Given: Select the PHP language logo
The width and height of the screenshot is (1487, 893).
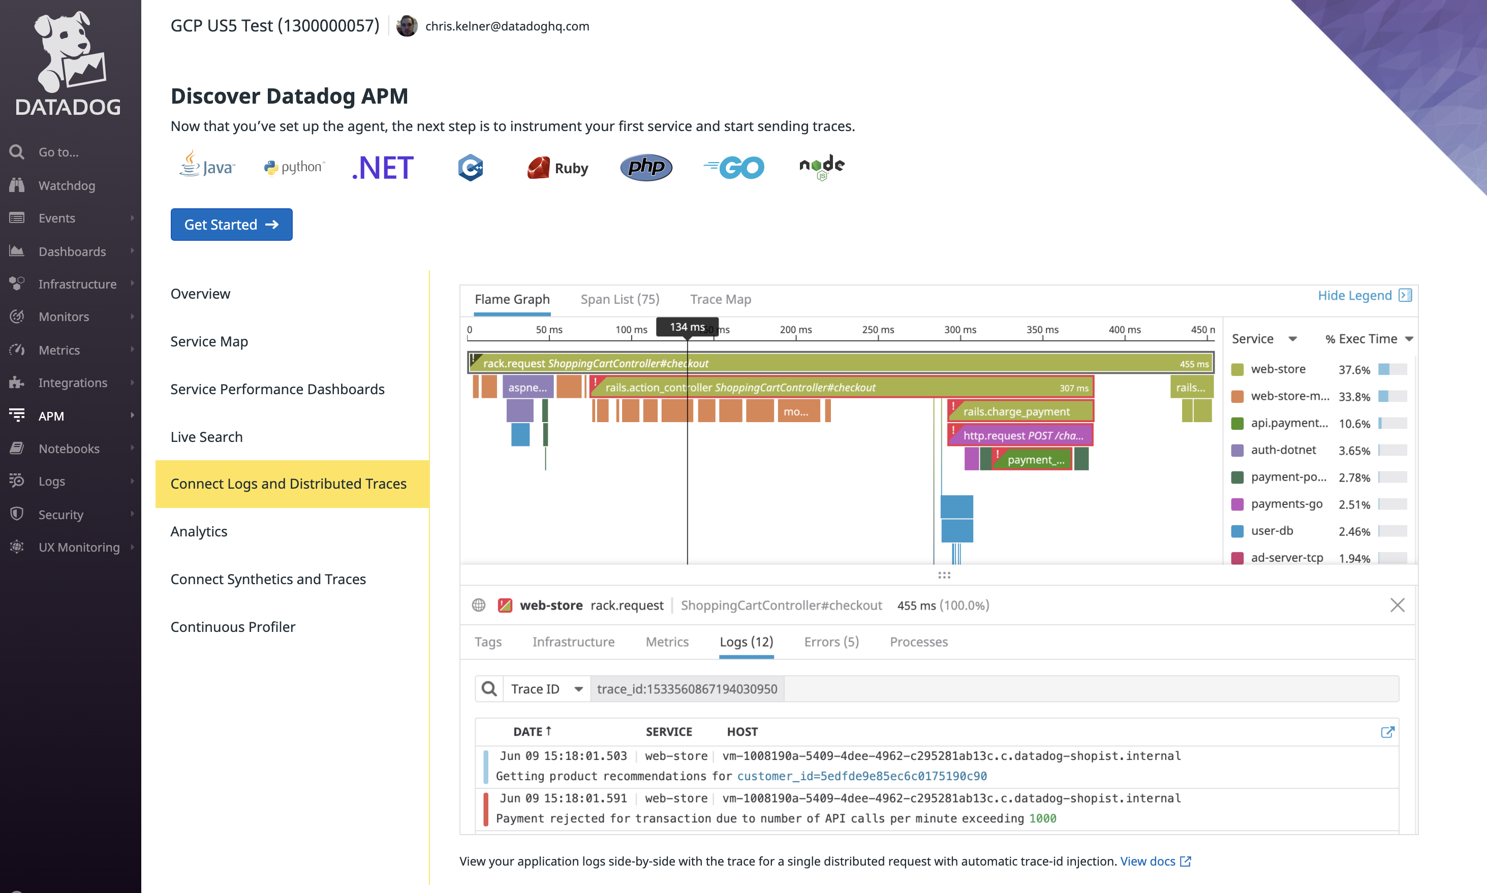Looking at the screenshot, I should click(x=646, y=167).
